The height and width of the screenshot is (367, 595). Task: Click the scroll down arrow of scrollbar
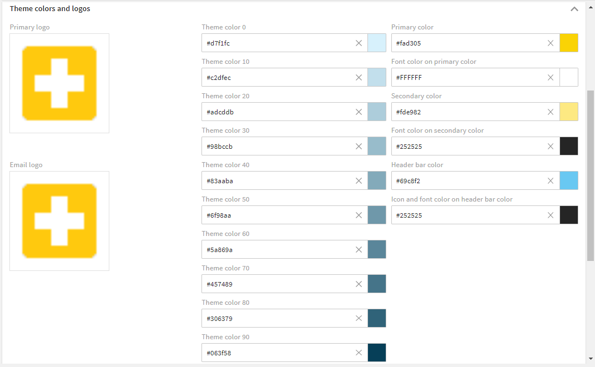tap(591, 359)
